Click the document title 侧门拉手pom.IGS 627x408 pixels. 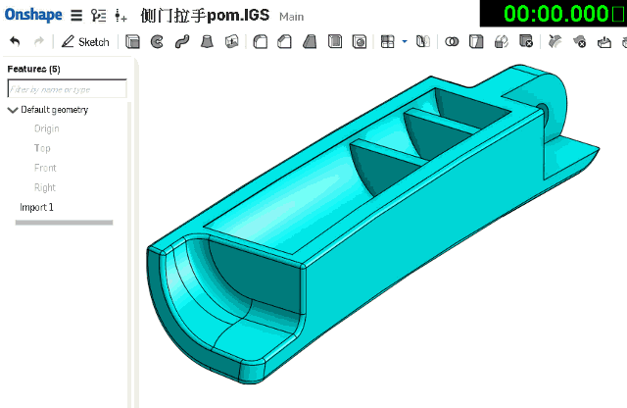tap(205, 16)
